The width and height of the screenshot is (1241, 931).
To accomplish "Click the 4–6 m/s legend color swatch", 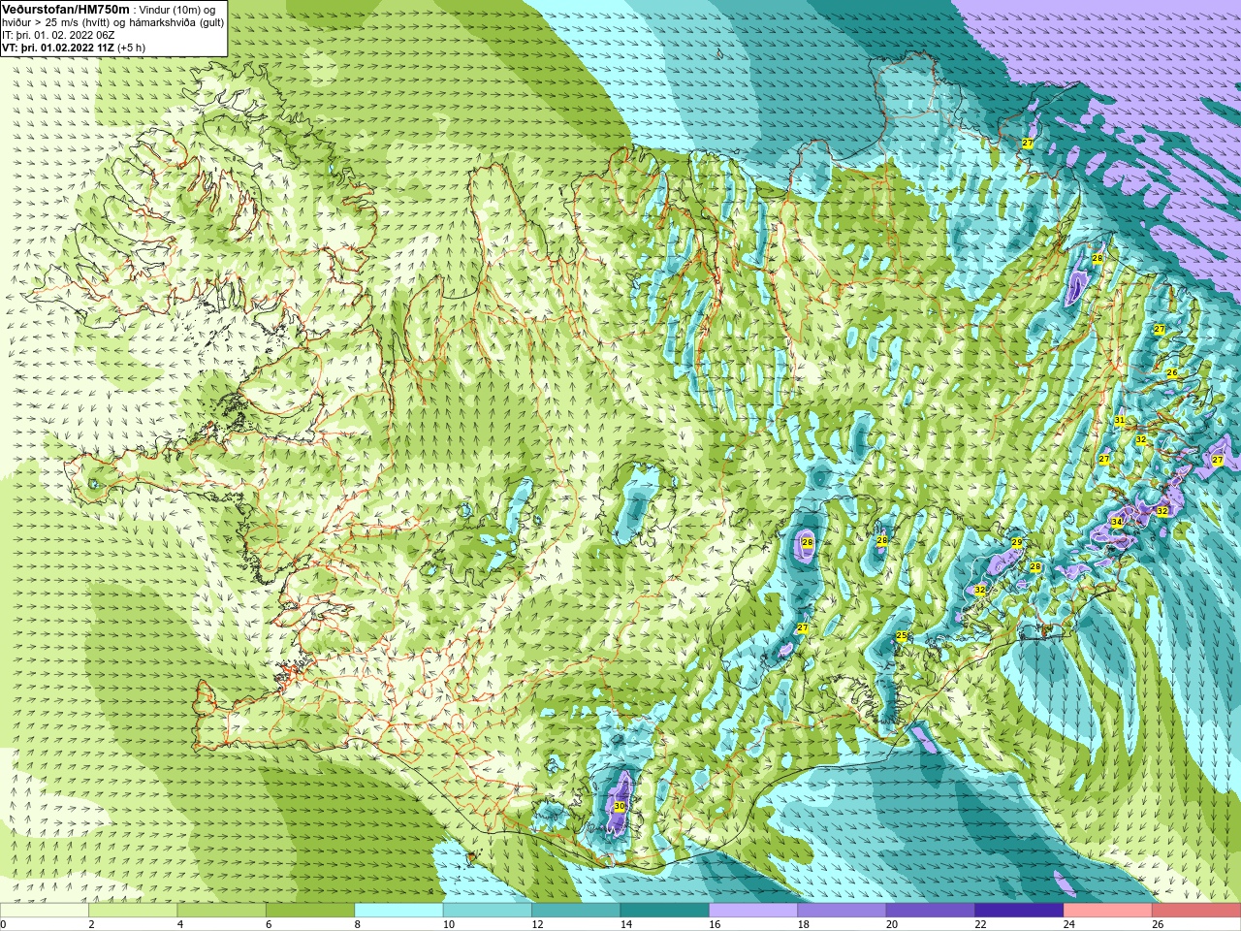I will tap(222, 910).
